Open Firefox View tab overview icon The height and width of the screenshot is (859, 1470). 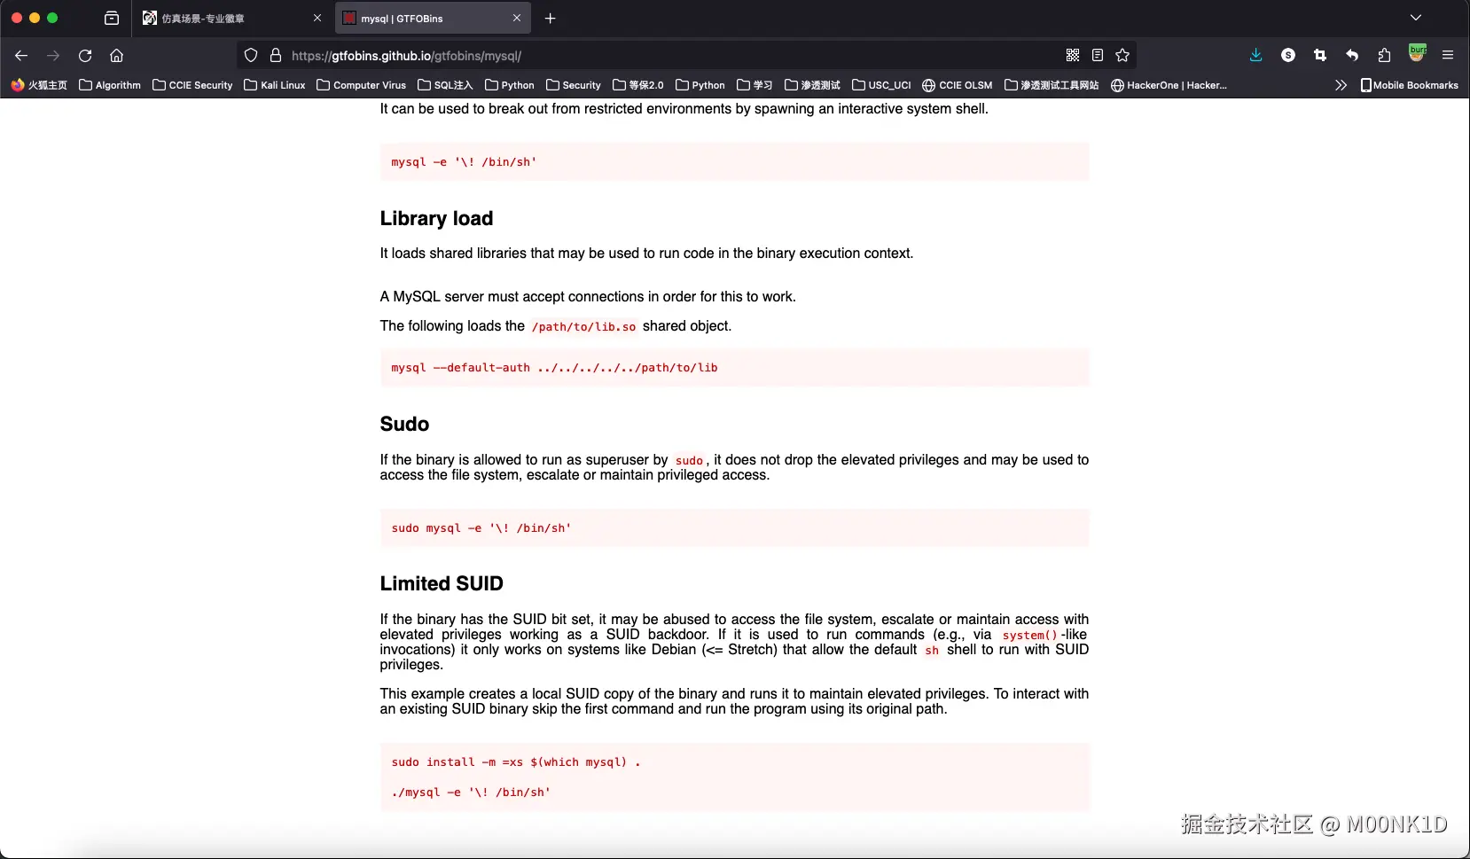112,18
